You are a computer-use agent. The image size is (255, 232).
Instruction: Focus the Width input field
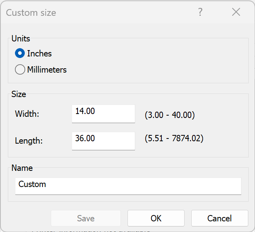pyautogui.click(x=103, y=114)
